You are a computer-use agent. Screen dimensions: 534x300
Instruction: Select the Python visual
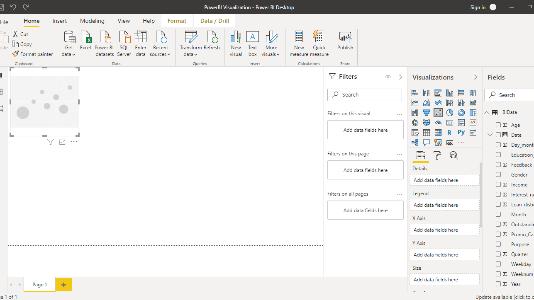pos(461,133)
